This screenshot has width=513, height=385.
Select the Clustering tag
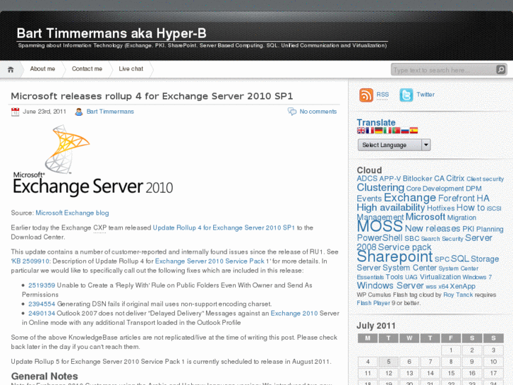380,188
